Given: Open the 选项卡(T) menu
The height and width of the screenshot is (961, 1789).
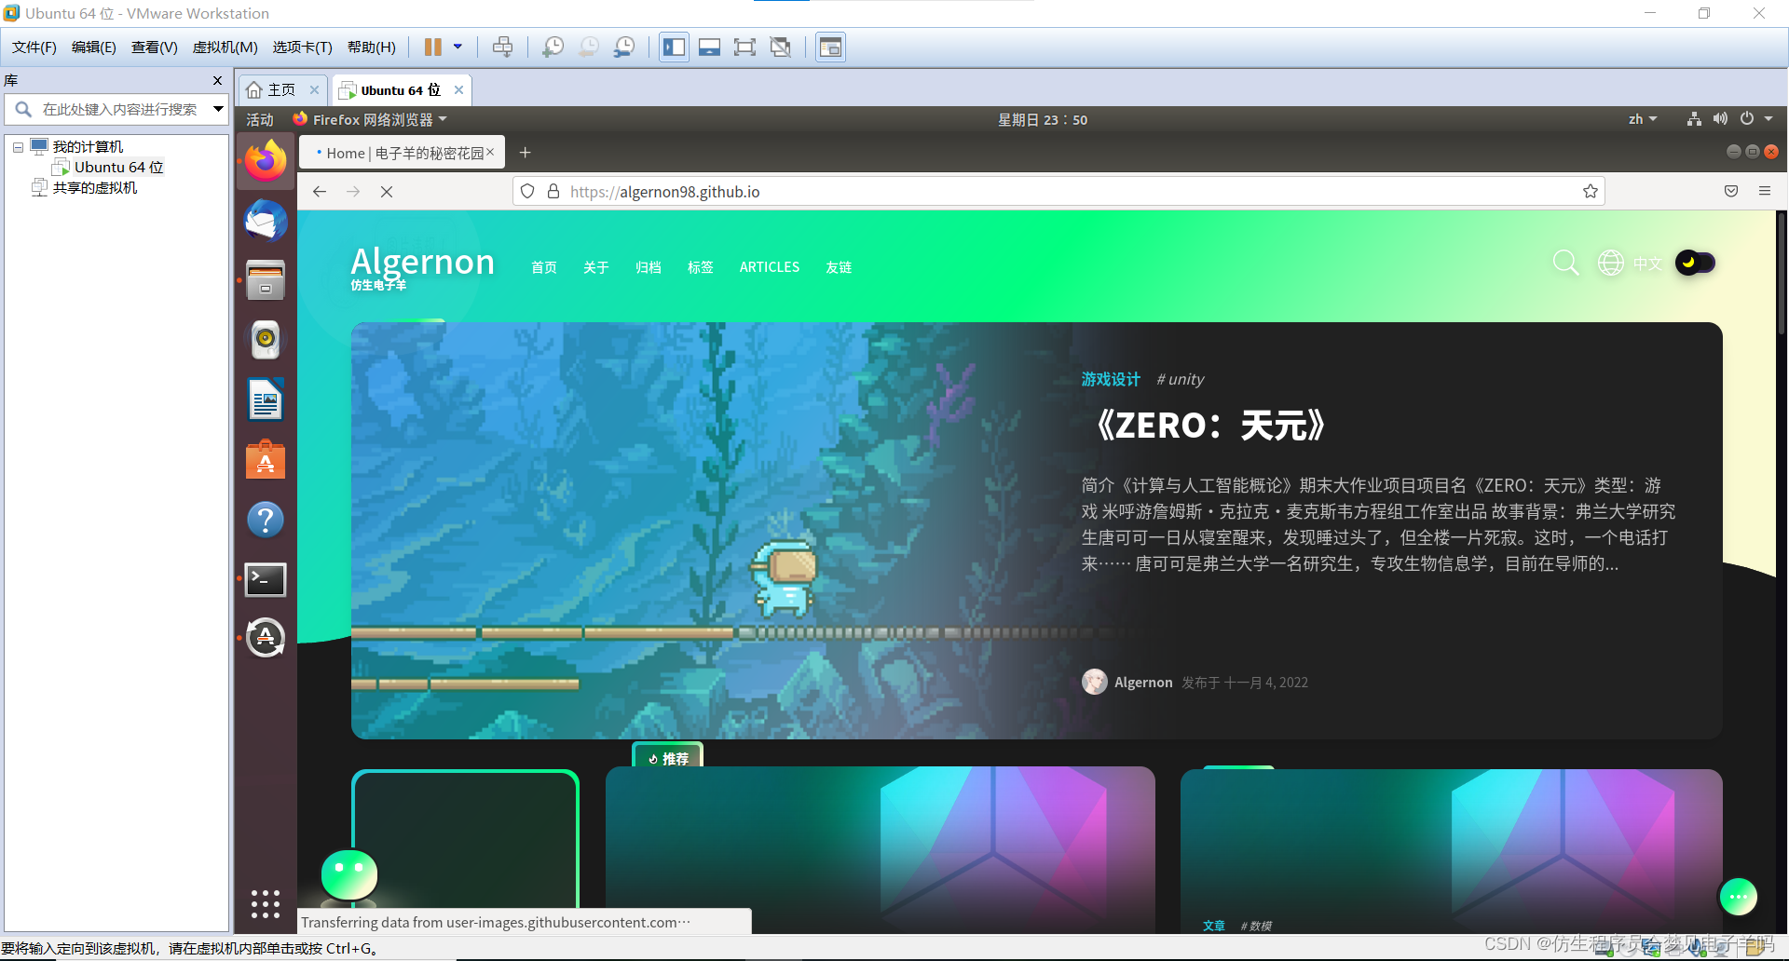Looking at the screenshot, I should pyautogui.click(x=302, y=47).
